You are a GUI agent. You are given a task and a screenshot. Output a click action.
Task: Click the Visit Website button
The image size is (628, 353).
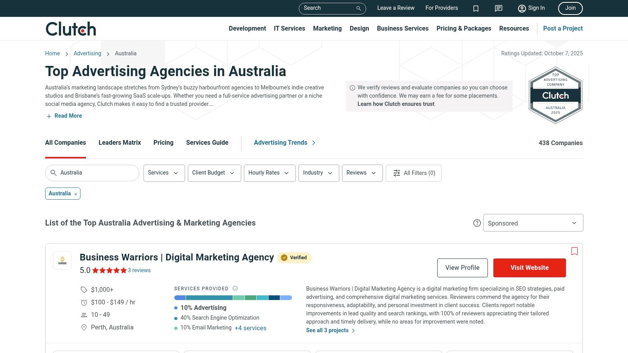(x=529, y=267)
